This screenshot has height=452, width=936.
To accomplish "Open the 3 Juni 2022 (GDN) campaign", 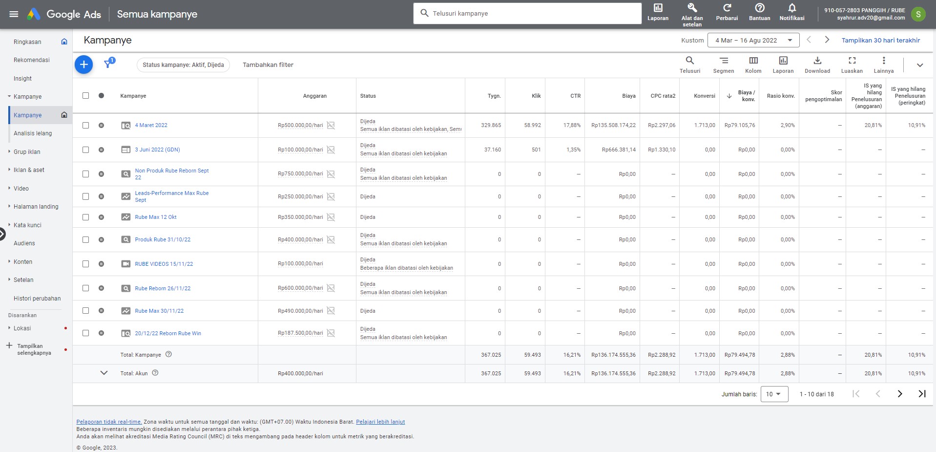I will click(157, 150).
